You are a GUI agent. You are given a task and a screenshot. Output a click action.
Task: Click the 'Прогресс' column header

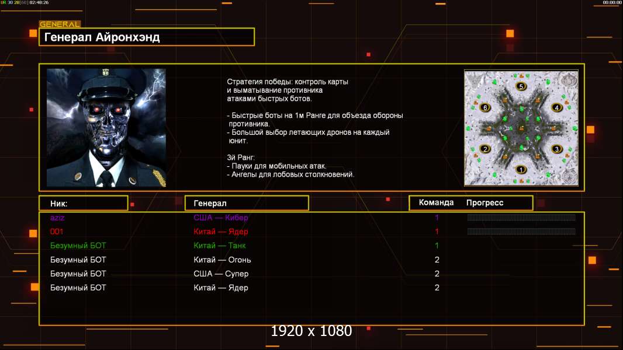(x=484, y=203)
